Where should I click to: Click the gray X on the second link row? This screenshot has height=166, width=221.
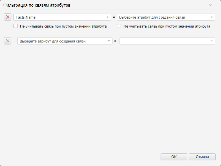coord(8,41)
